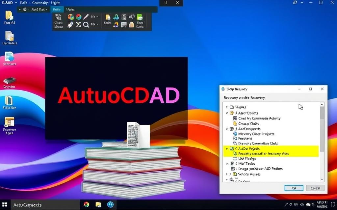Open the tab right of the blue tab
The height and width of the screenshot is (210, 337).
[70, 10]
